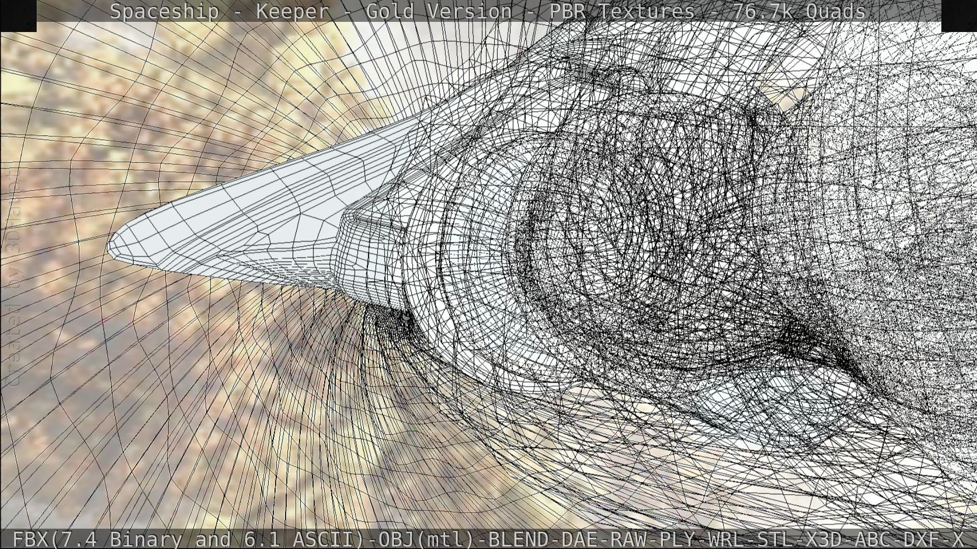This screenshot has height=549, width=977.
Task: Click the black square in top-right corner
Action: coord(959,15)
